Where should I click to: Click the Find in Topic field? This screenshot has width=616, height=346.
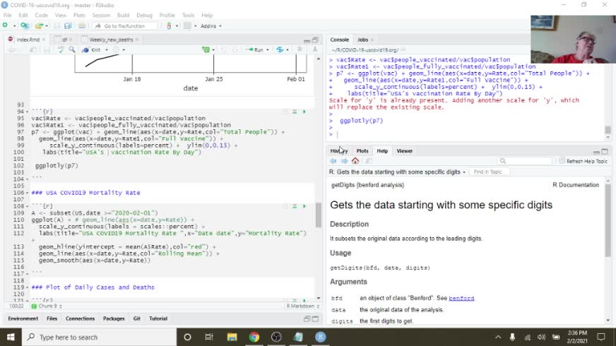pyautogui.click(x=488, y=172)
